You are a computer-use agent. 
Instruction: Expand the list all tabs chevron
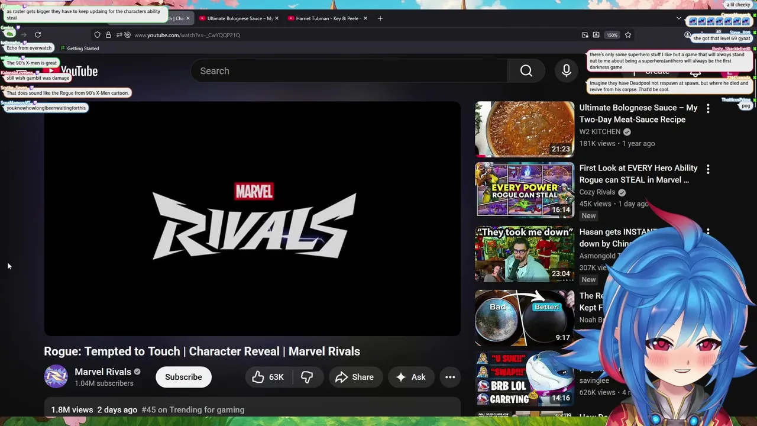(x=679, y=18)
